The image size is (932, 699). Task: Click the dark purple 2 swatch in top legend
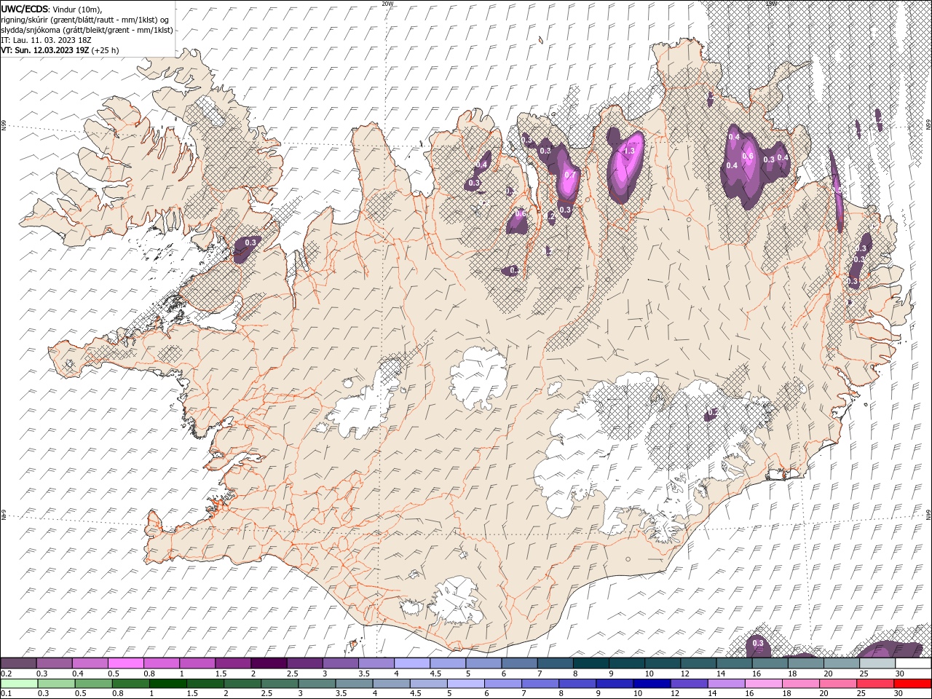pyautogui.click(x=268, y=663)
